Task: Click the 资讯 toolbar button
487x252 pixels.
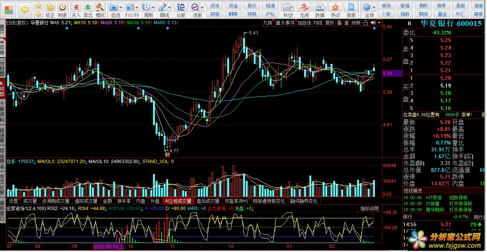Action: pos(215,6)
